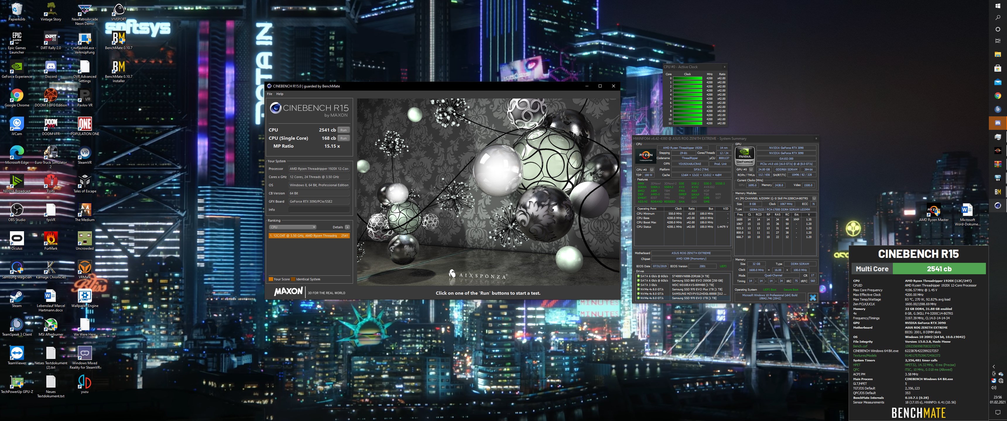Open the Help menu in Cinebench

280,94
